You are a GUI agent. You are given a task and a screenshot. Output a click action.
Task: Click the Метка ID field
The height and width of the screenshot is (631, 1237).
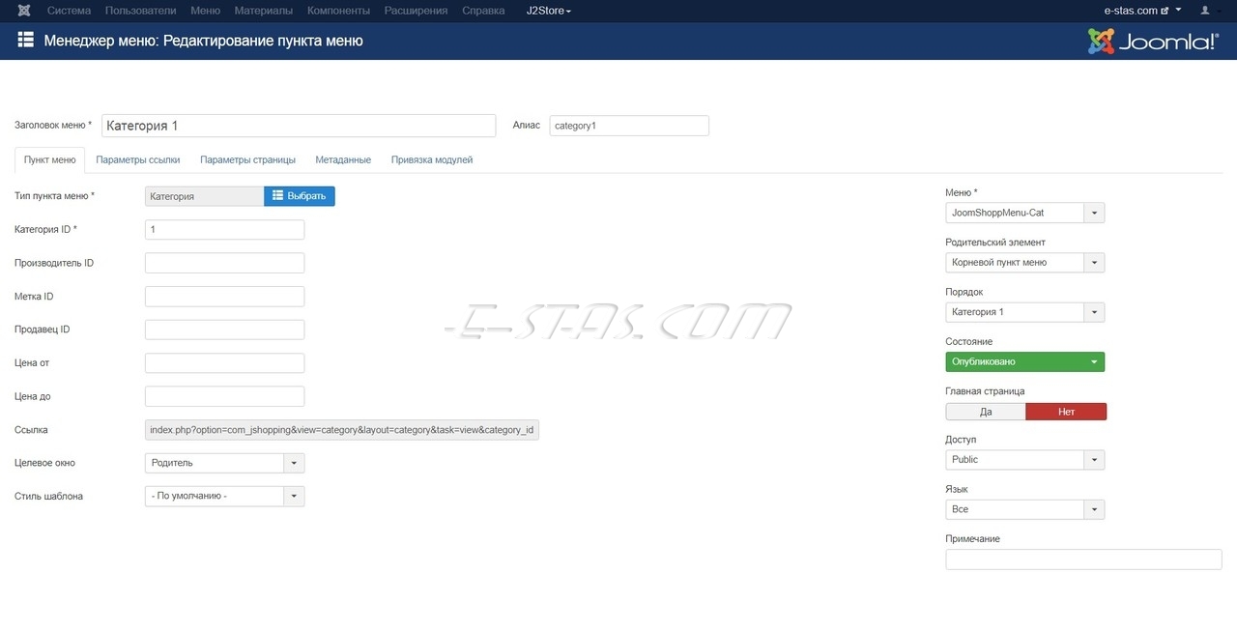pos(224,297)
